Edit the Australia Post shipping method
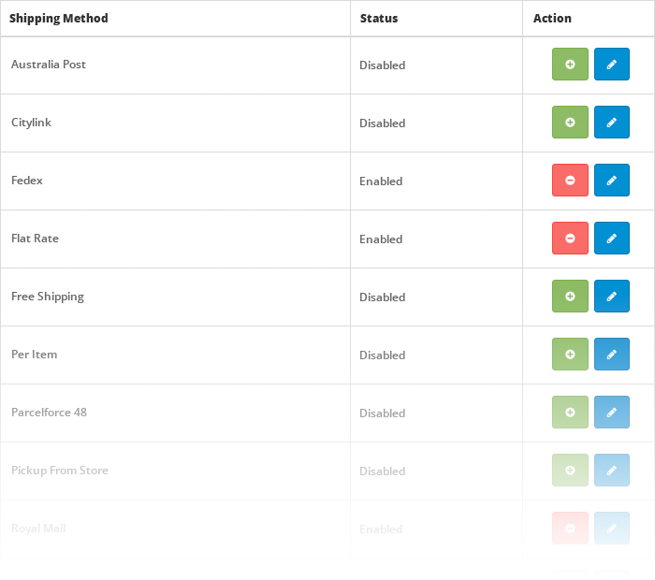Viewport: 655px width, 580px height. point(612,65)
